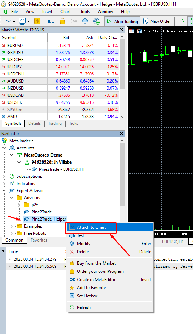This screenshot has height=334, width=193.
Task: Switch to the Ticks tab in Market Watch
Action: coord(73,123)
